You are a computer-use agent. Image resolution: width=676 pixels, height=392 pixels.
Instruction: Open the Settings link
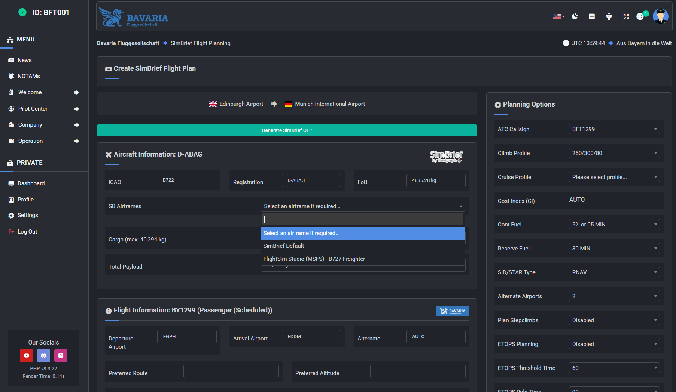click(x=28, y=215)
